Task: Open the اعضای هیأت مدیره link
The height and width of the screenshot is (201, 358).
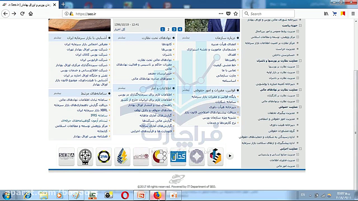Action: (x=223, y=44)
